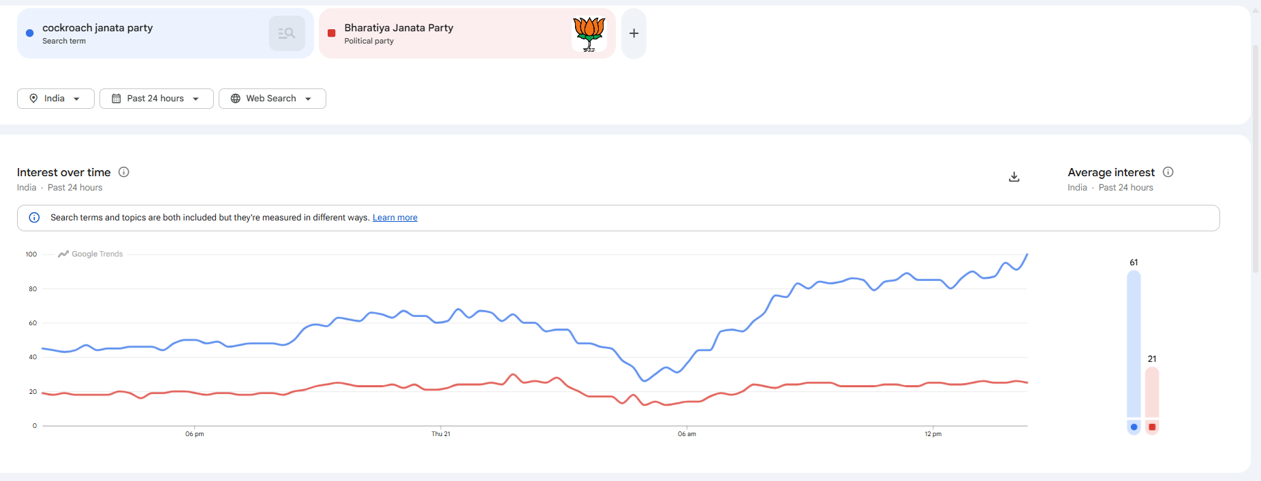Click the globe icon in the Web Search filter
The height and width of the screenshot is (481, 1261).
[x=236, y=99]
